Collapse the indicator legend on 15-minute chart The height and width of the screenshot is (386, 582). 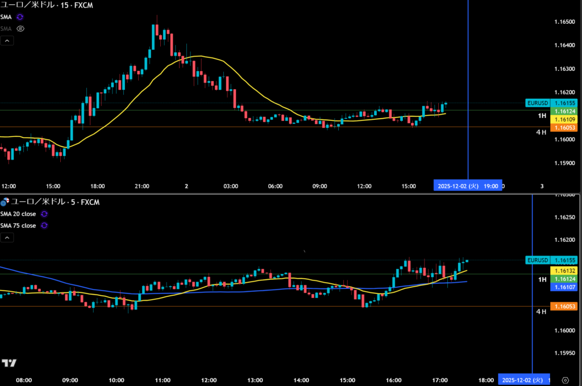(7, 41)
